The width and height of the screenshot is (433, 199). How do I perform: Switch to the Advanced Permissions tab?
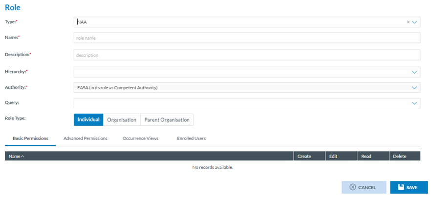click(86, 139)
